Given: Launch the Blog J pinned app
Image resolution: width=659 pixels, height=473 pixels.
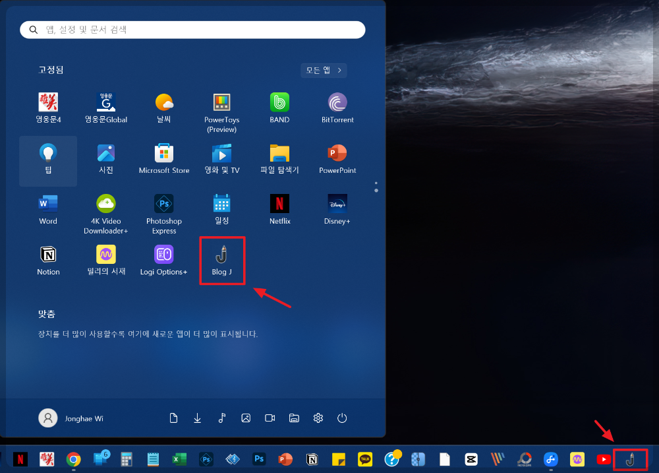Looking at the screenshot, I should click(x=222, y=261).
